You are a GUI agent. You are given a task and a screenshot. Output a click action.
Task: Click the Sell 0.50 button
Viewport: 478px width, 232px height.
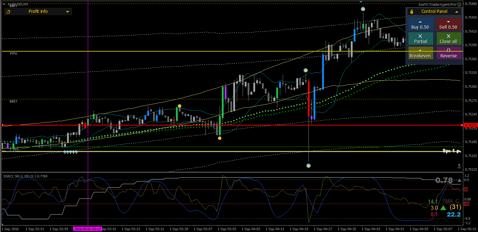point(448,24)
